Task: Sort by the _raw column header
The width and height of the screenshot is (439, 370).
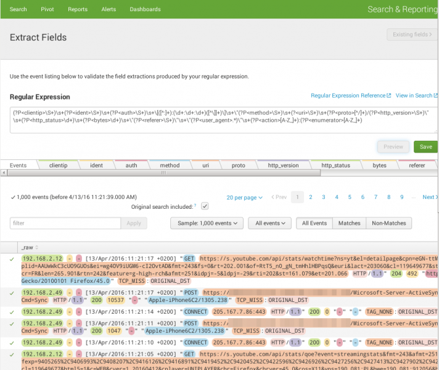Action: 30,248
